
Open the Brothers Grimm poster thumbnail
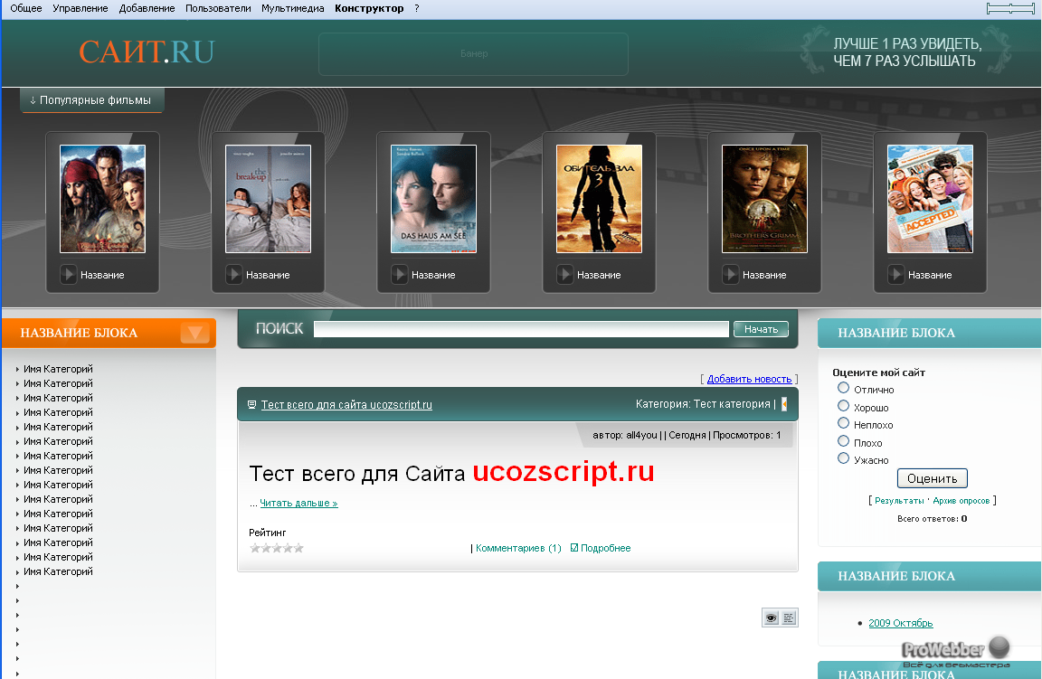(764, 199)
